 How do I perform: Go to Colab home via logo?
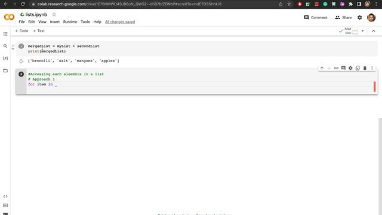coord(10,17)
